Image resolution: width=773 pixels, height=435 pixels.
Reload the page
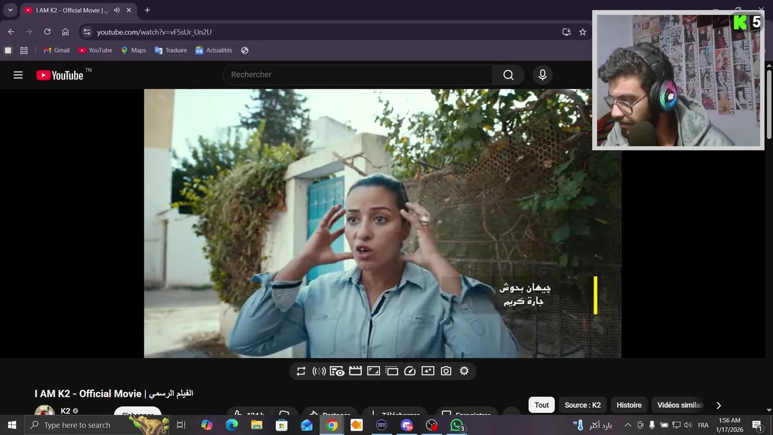click(47, 32)
